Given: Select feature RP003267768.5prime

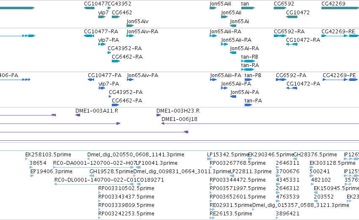Looking at the screenshot, I should click(x=238, y=163).
